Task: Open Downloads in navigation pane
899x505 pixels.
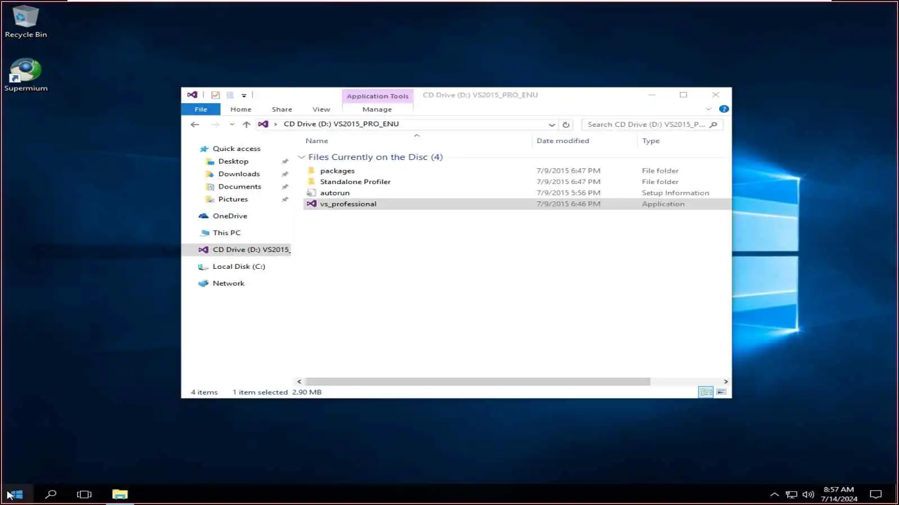Action: click(239, 174)
